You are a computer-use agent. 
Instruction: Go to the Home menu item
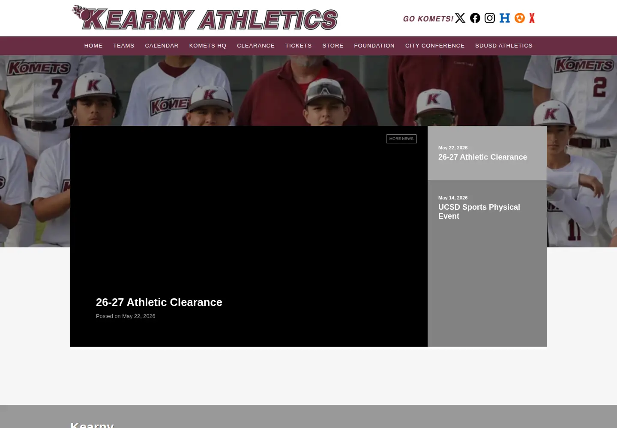tap(93, 46)
